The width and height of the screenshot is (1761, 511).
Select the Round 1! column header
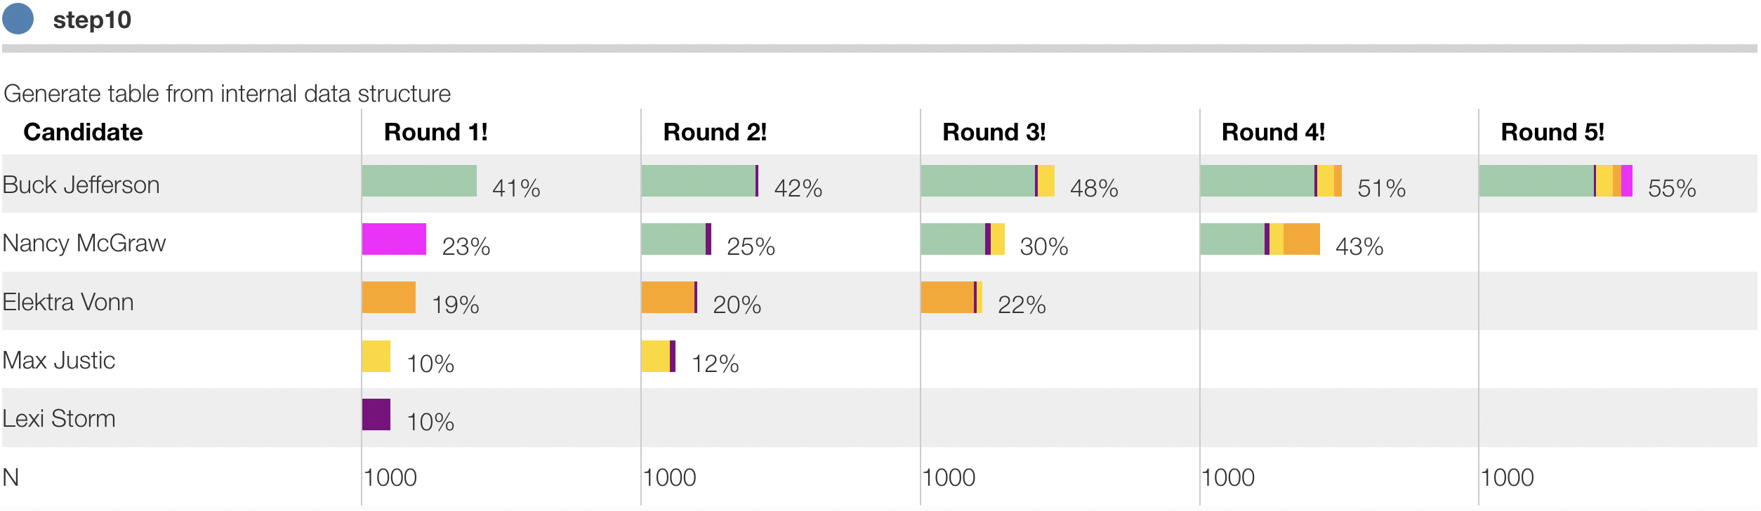click(435, 132)
